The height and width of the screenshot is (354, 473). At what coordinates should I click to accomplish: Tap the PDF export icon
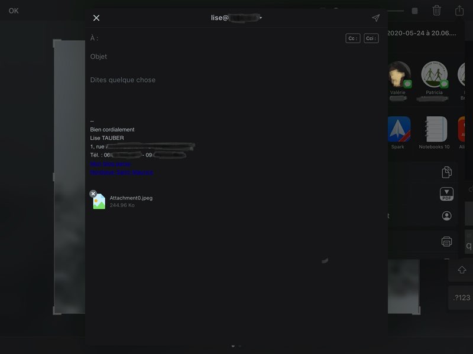[x=446, y=194]
